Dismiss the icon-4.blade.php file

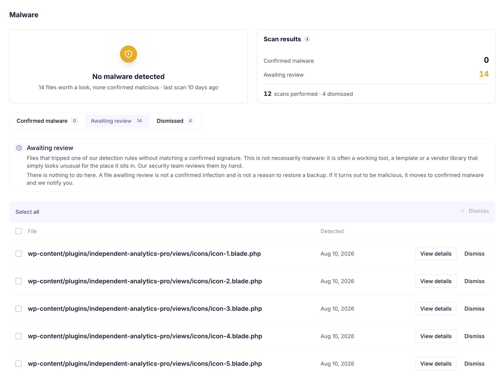pyautogui.click(x=474, y=336)
